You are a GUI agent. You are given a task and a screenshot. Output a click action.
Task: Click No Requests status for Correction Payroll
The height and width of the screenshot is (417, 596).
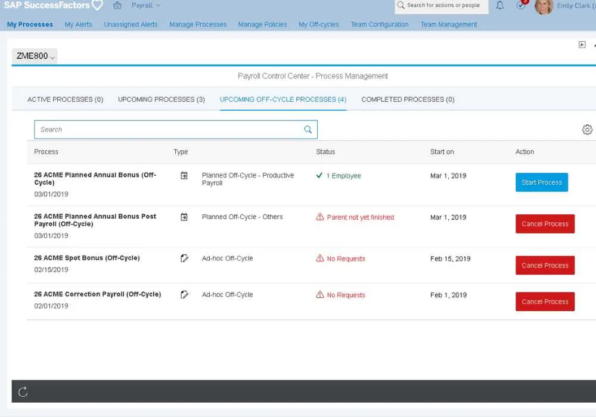346,295
